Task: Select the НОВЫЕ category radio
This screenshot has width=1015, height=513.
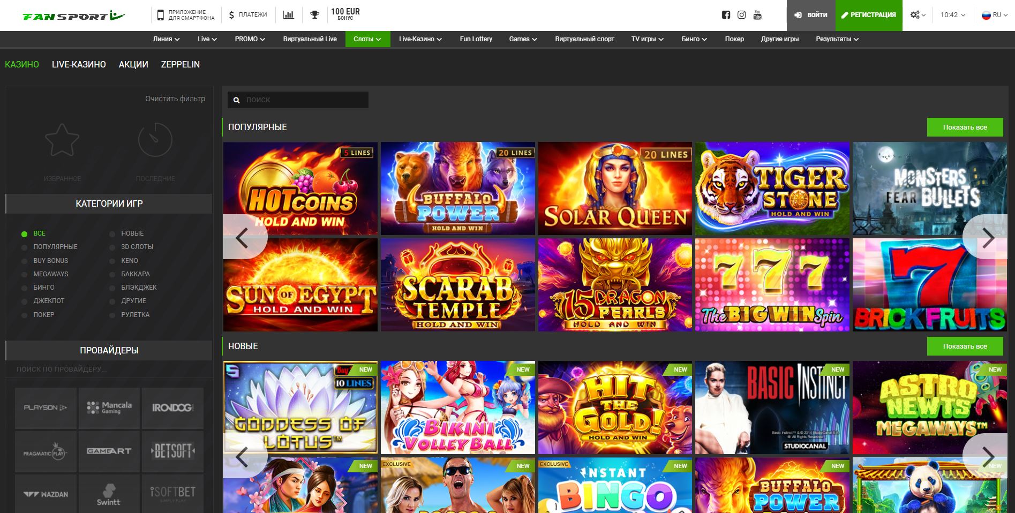Action: pyautogui.click(x=112, y=234)
